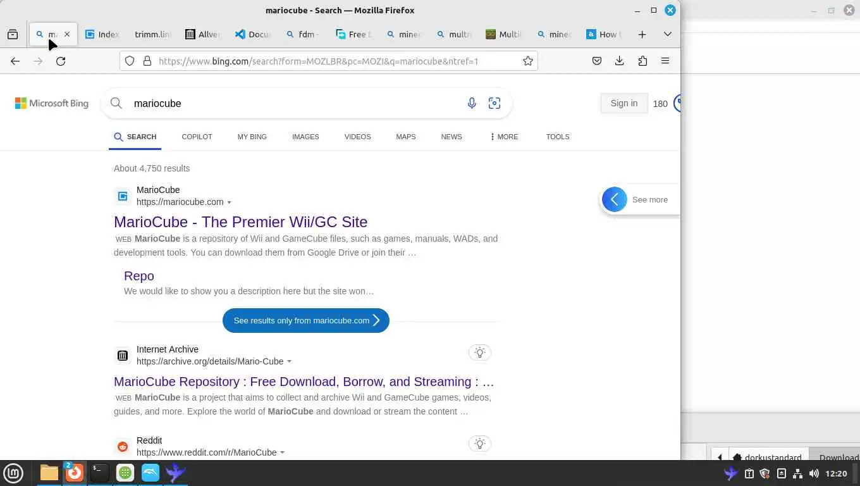
Task: Open the extensions puzzle-piece menu
Action: click(x=642, y=61)
